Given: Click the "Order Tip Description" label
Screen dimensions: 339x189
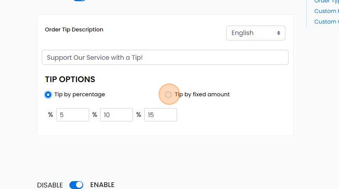Looking at the screenshot, I should (x=74, y=29).
